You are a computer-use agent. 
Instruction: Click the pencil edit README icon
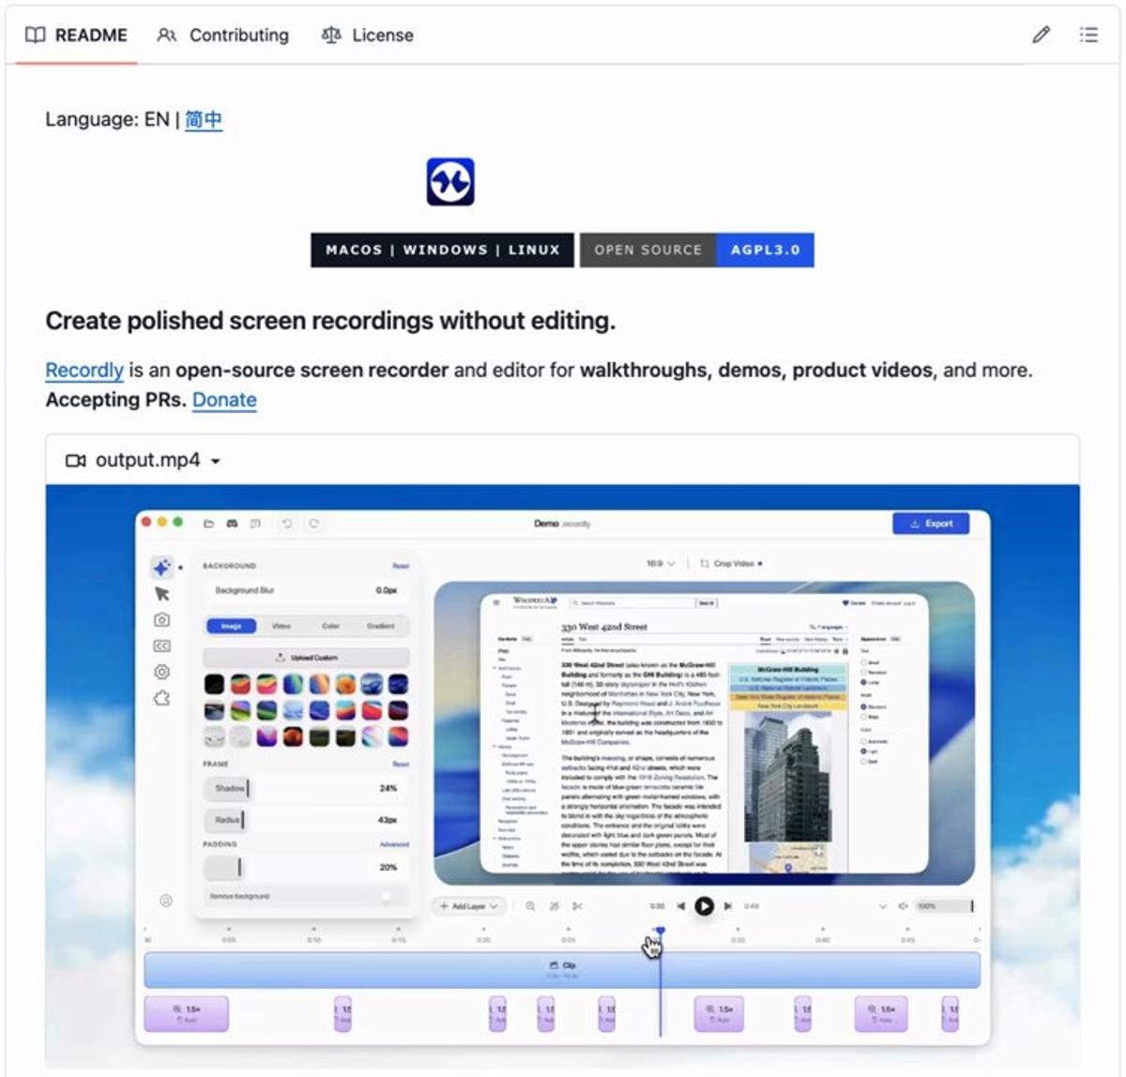[1041, 35]
